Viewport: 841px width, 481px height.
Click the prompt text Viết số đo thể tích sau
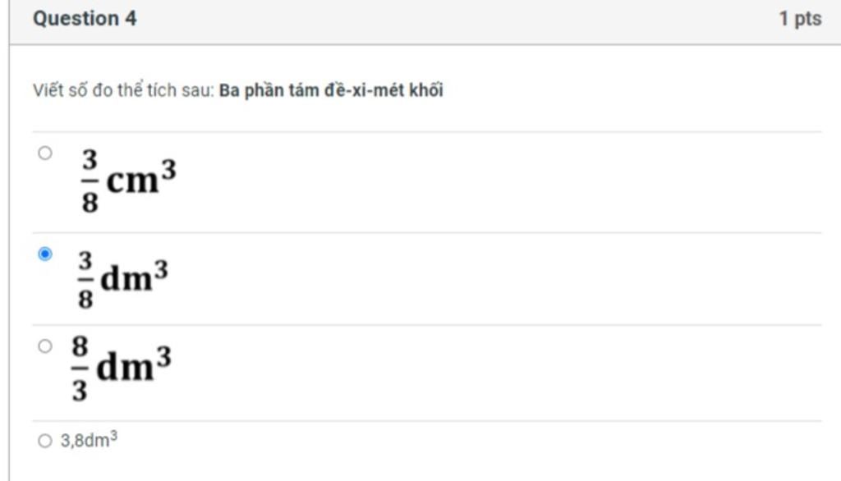tap(123, 89)
